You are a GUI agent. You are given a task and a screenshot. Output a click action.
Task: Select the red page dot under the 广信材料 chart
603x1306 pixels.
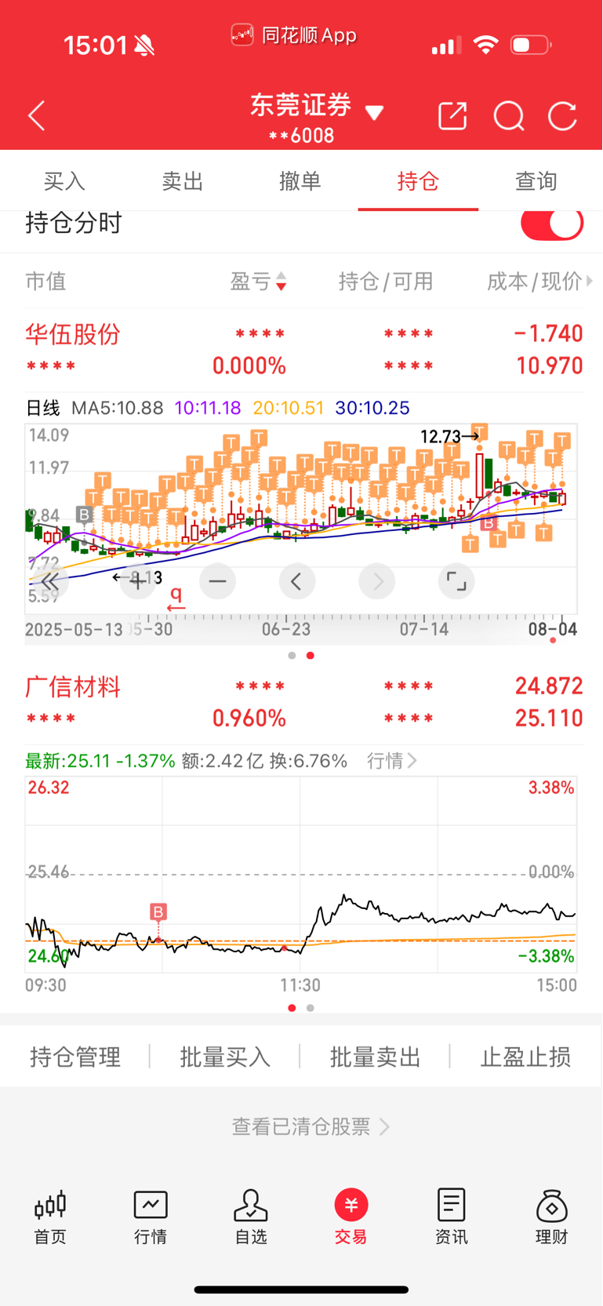[292, 1007]
